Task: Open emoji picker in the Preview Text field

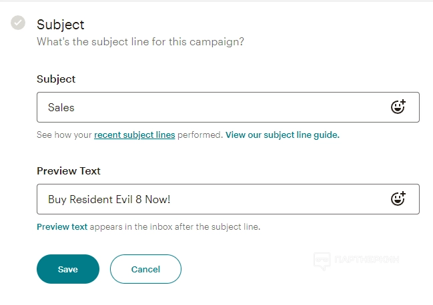Action: point(398,198)
